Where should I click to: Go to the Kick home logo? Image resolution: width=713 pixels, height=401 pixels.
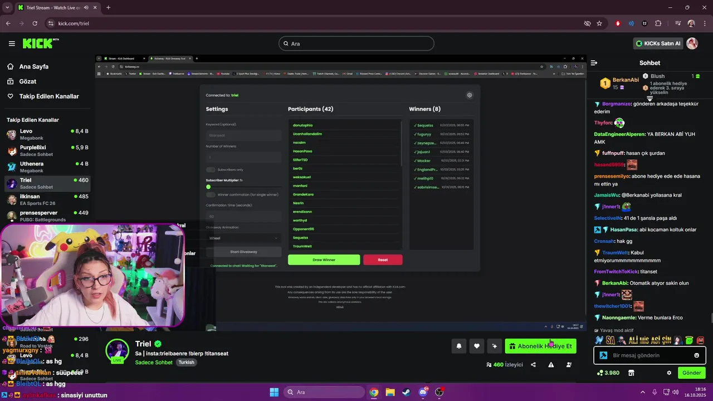(40, 43)
